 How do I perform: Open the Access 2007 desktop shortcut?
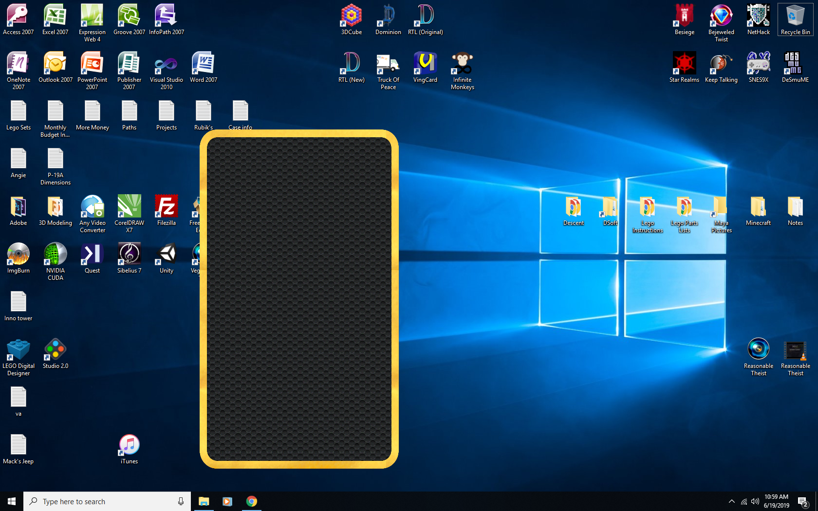[x=19, y=19]
